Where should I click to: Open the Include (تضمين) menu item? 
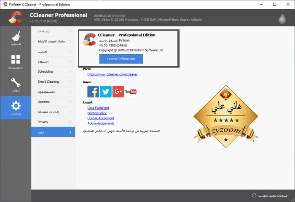(x=53, y=51)
